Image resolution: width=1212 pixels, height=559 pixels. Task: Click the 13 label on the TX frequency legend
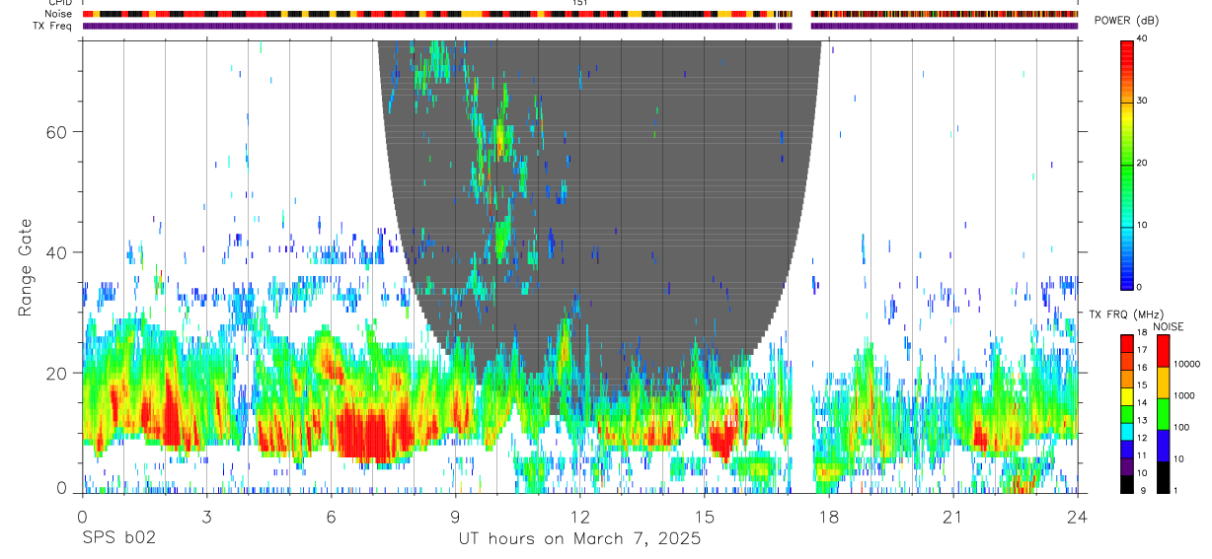tap(1142, 420)
